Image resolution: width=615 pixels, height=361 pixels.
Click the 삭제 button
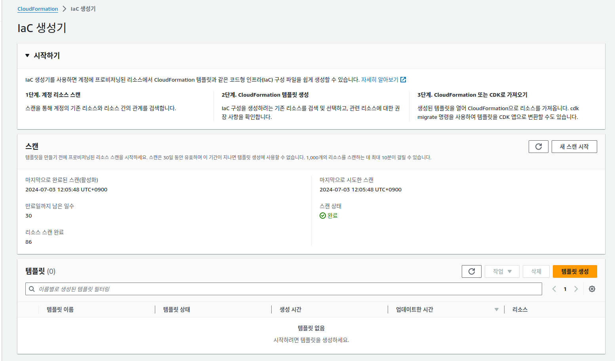(x=536, y=271)
